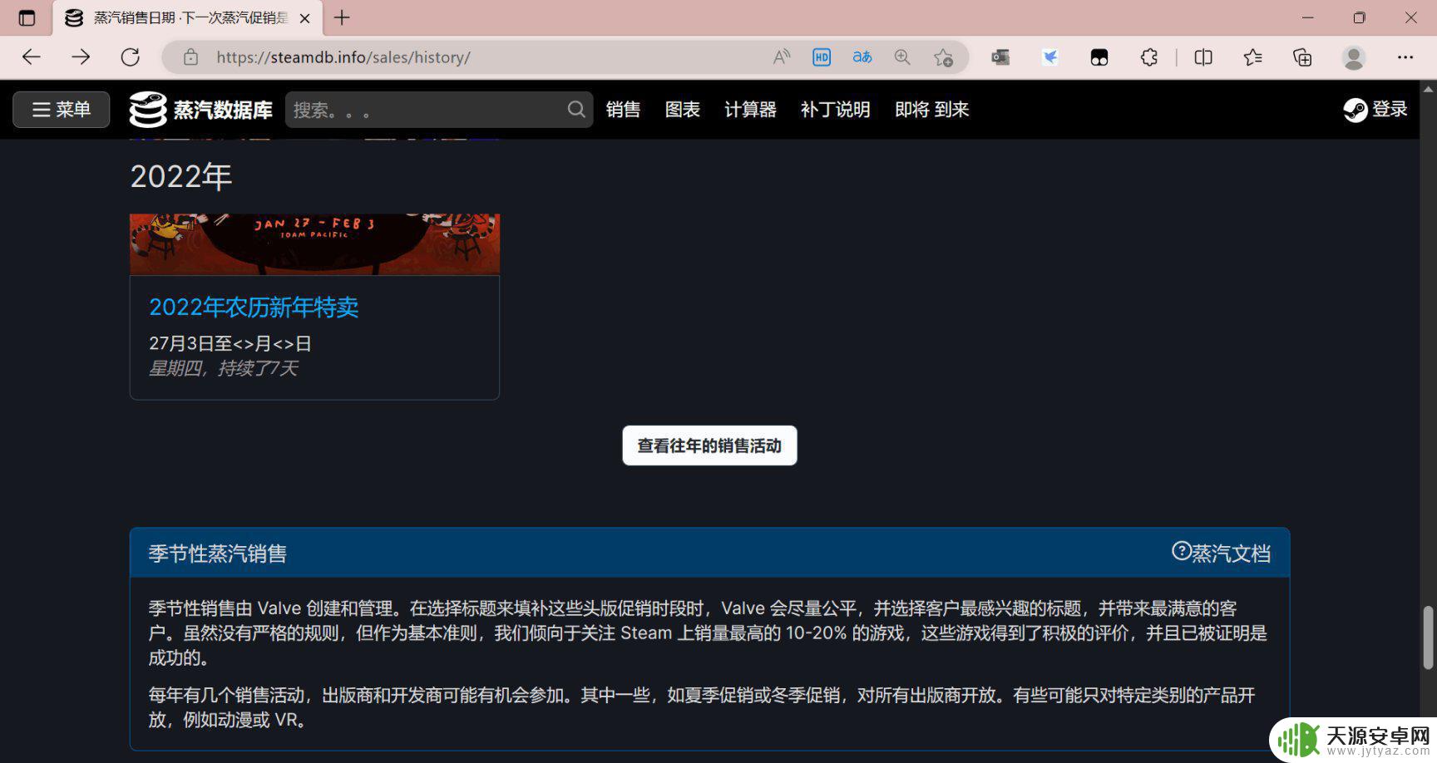Screen dimensions: 1437x763
Task: Open the 菜单 hamburger menu
Action: coord(62,110)
